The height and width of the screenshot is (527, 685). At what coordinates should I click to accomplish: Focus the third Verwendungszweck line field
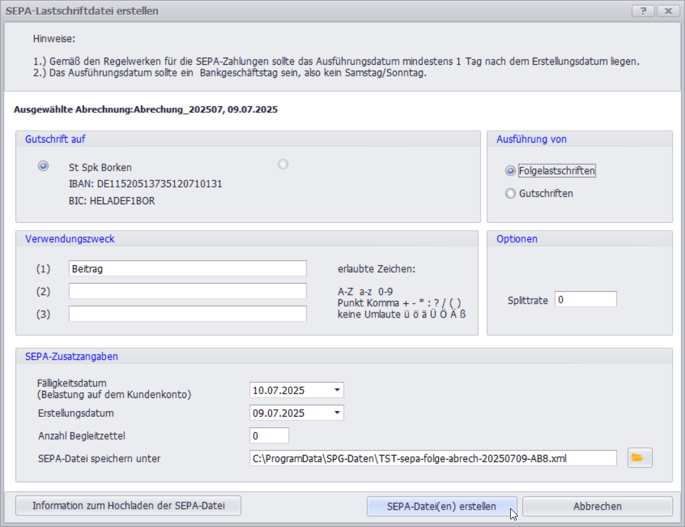click(x=187, y=314)
